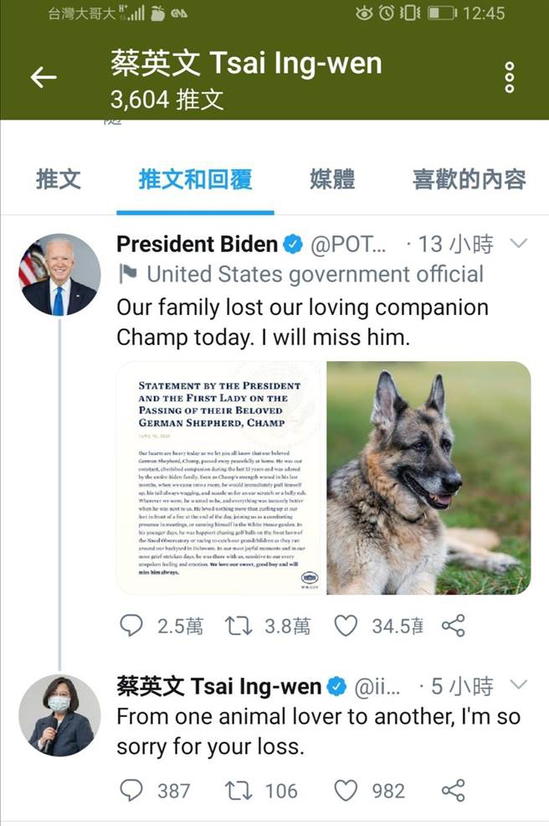Open the 喜歡的內容 tab
The image size is (549, 826).
(469, 178)
